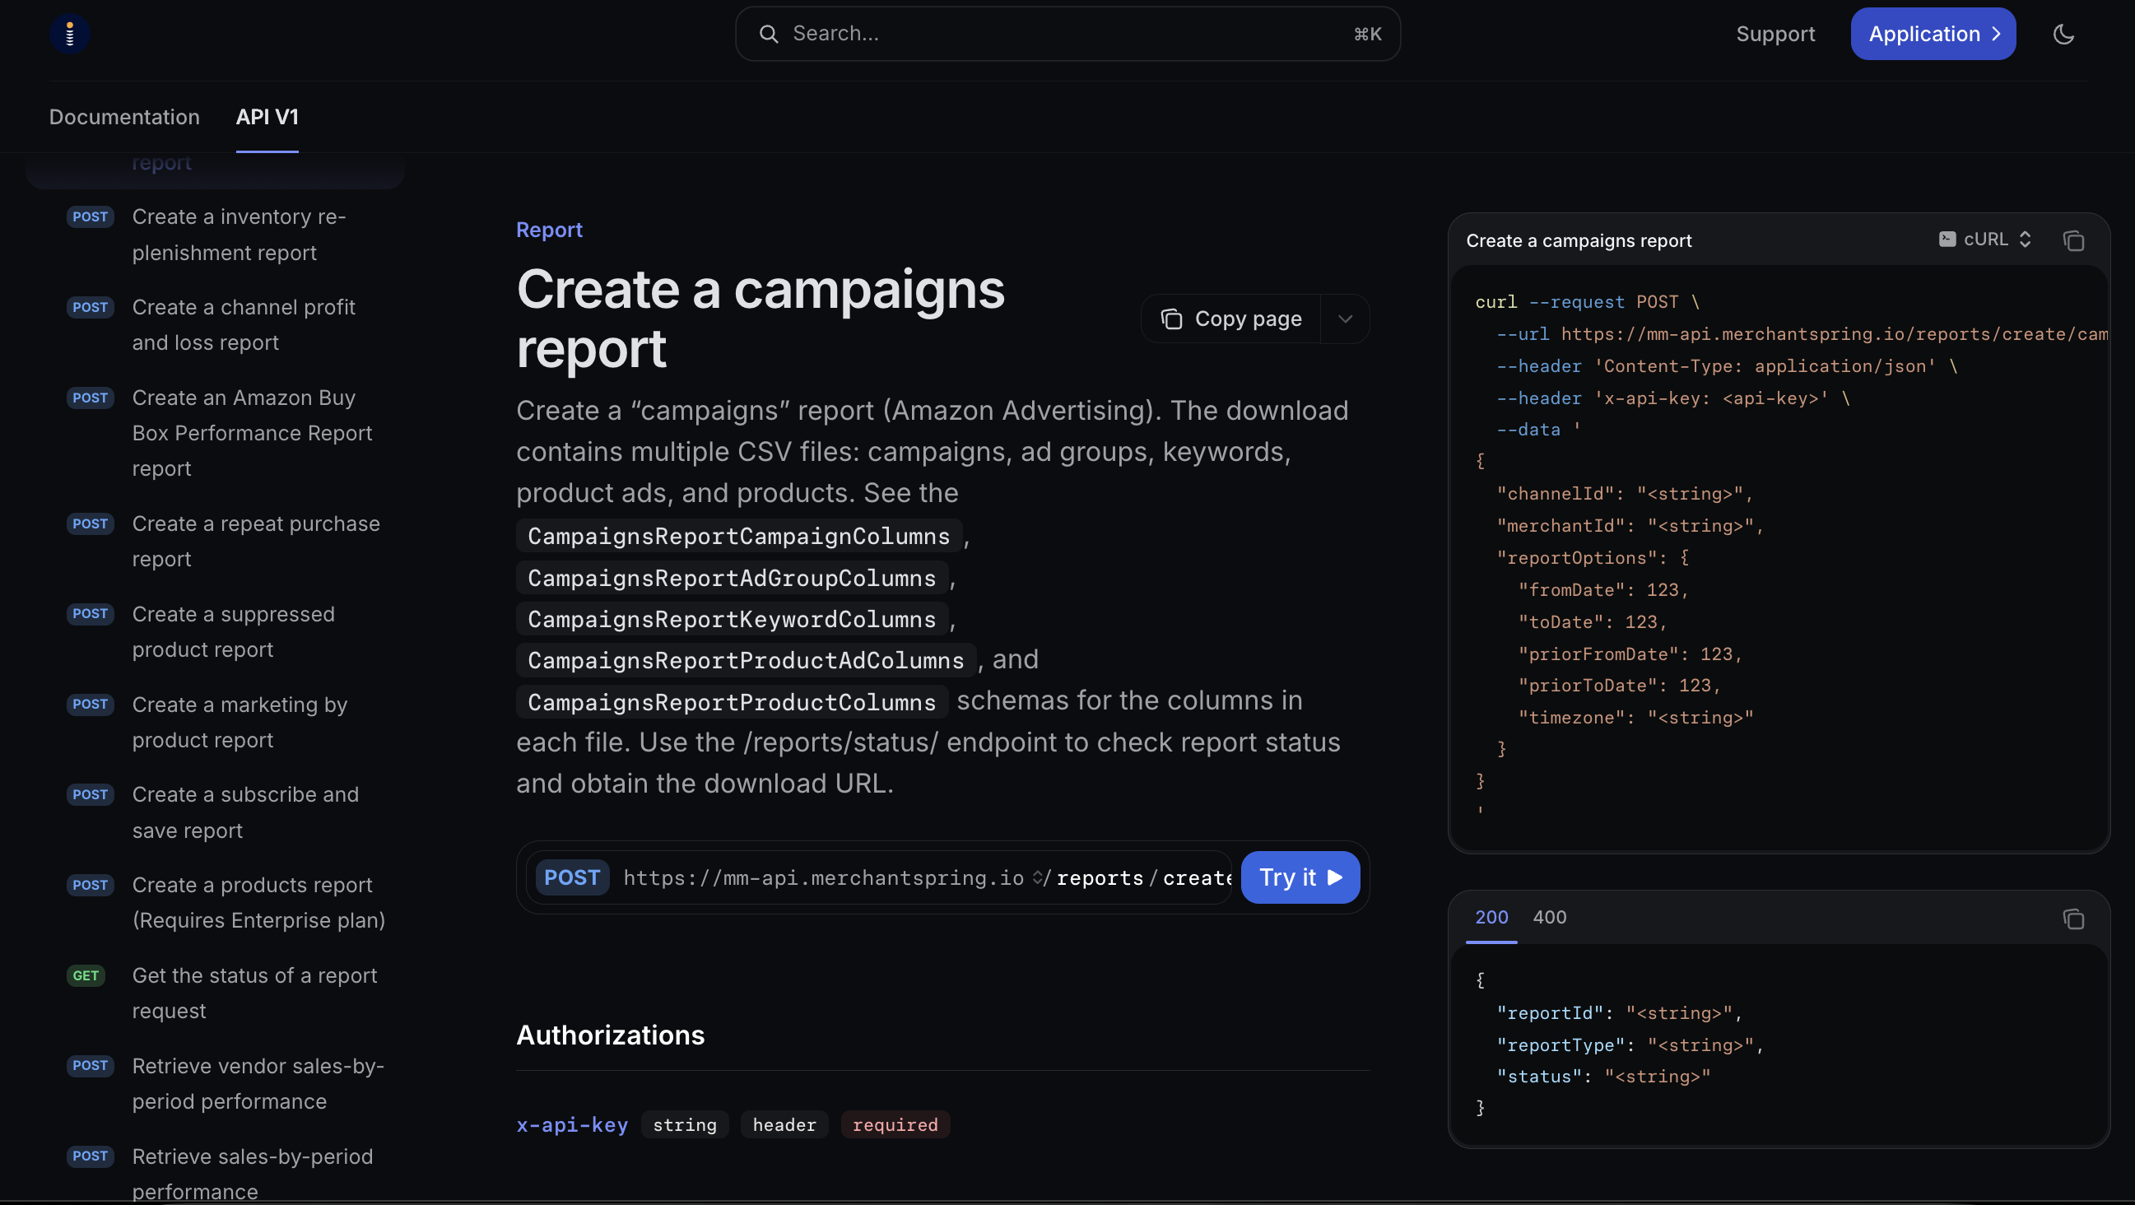Click CampaignsReportAdGroupColumns code text
The height and width of the screenshot is (1205, 2135).
(732, 578)
